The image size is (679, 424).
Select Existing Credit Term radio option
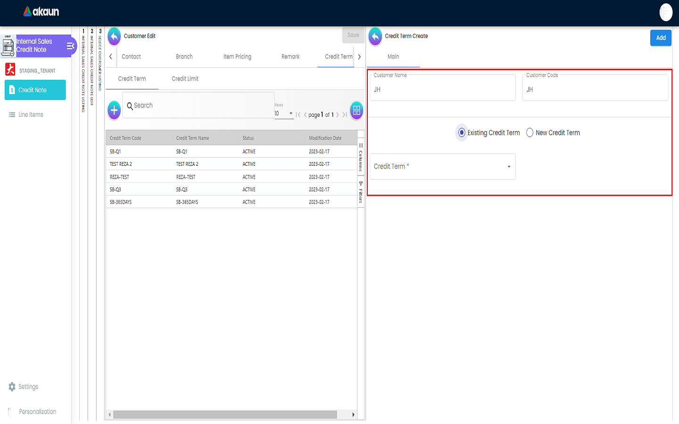coord(462,133)
